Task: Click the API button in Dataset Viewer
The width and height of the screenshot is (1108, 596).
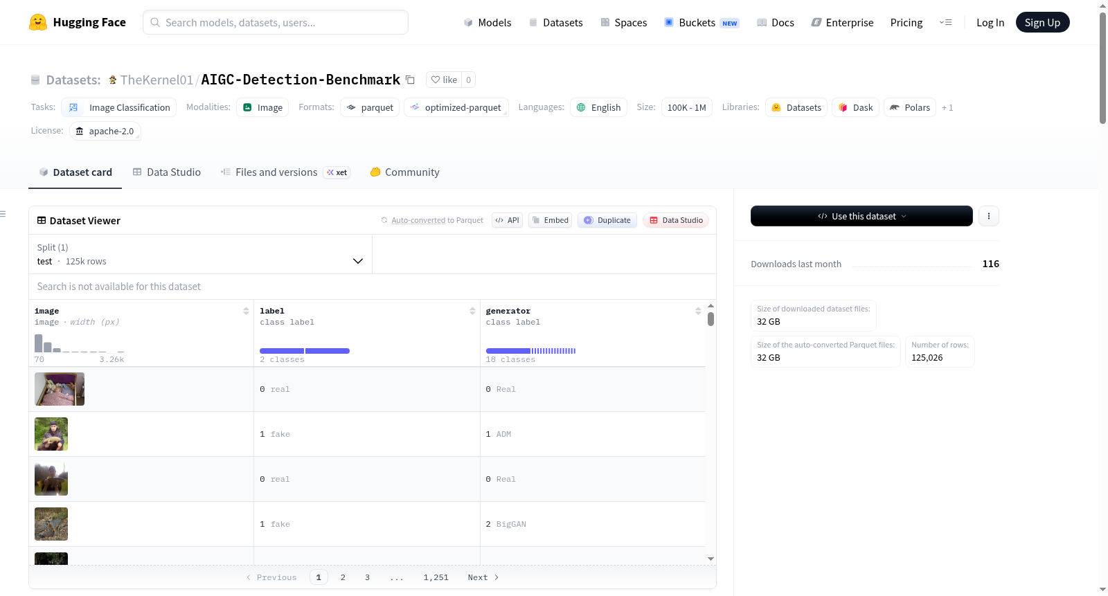Action: coord(507,220)
